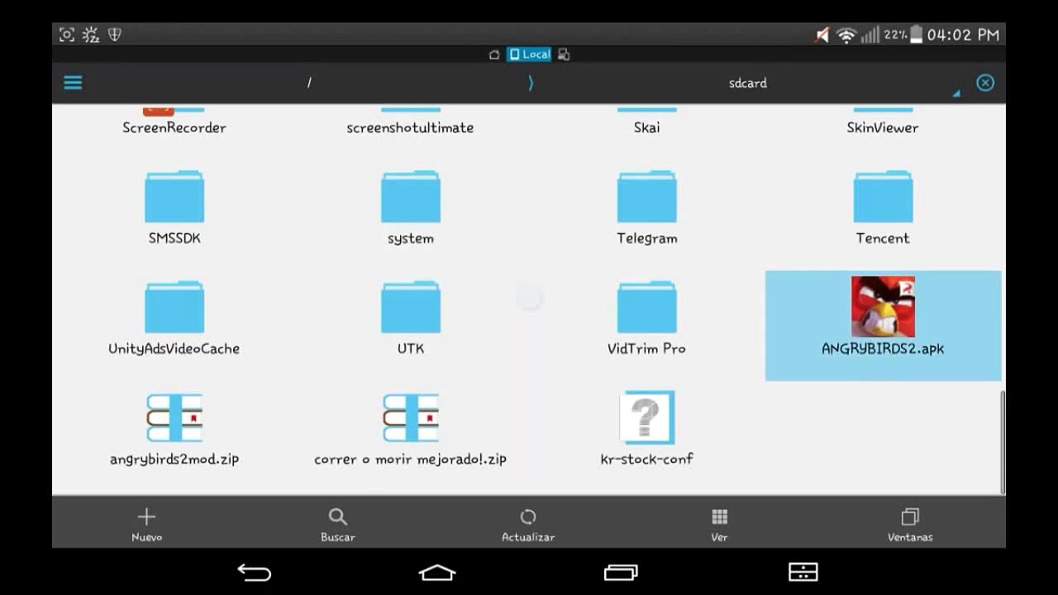Click the Skai folder label
Image resolution: width=1058 pixels, height=595 pixels.
pos(647,127)
